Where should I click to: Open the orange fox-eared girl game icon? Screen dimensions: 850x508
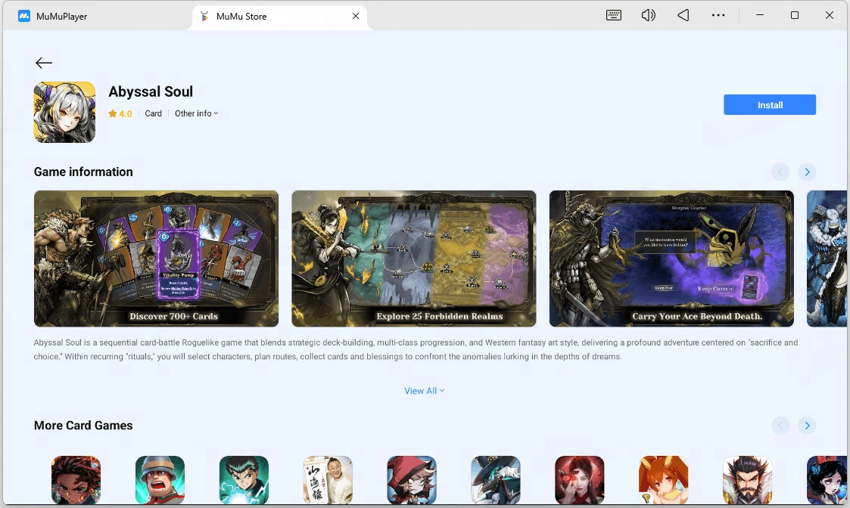click(x=664, y=480)
